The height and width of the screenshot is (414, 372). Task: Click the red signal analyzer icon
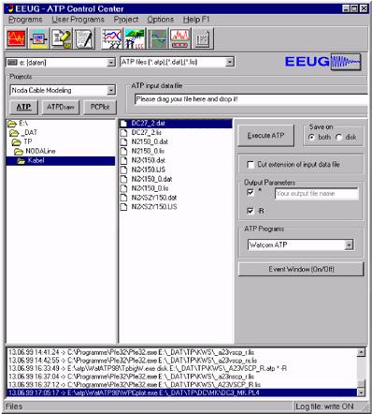click(180, 38)
